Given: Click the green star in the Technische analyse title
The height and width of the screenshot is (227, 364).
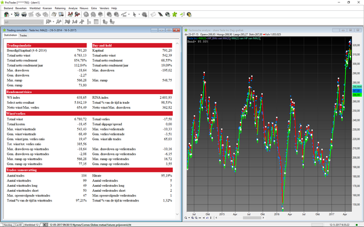Looking at the screenshot, I should tap(186, 30).
